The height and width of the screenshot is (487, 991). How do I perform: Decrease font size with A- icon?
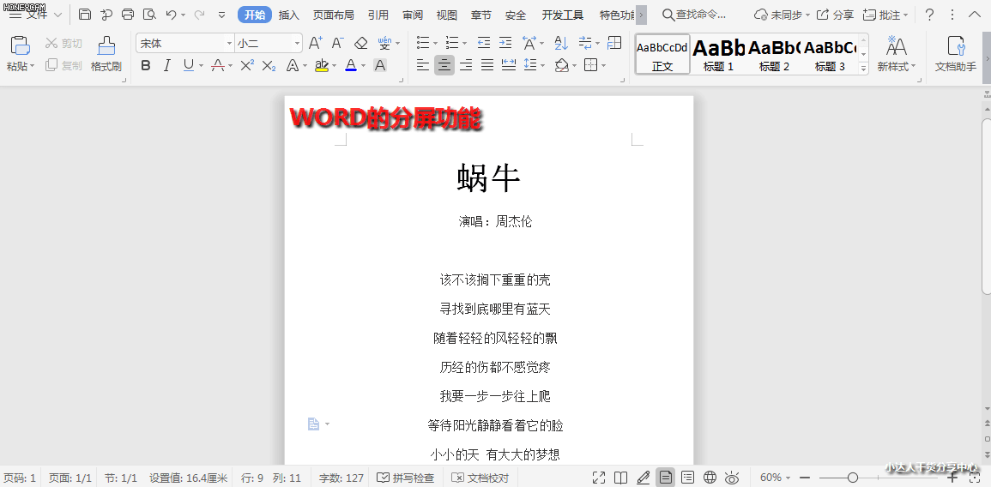(x=337, y=43)
